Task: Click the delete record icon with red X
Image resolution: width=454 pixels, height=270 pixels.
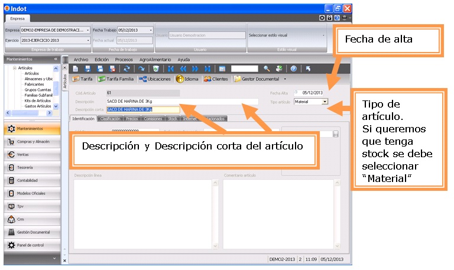Action: (x=112, y=69)
